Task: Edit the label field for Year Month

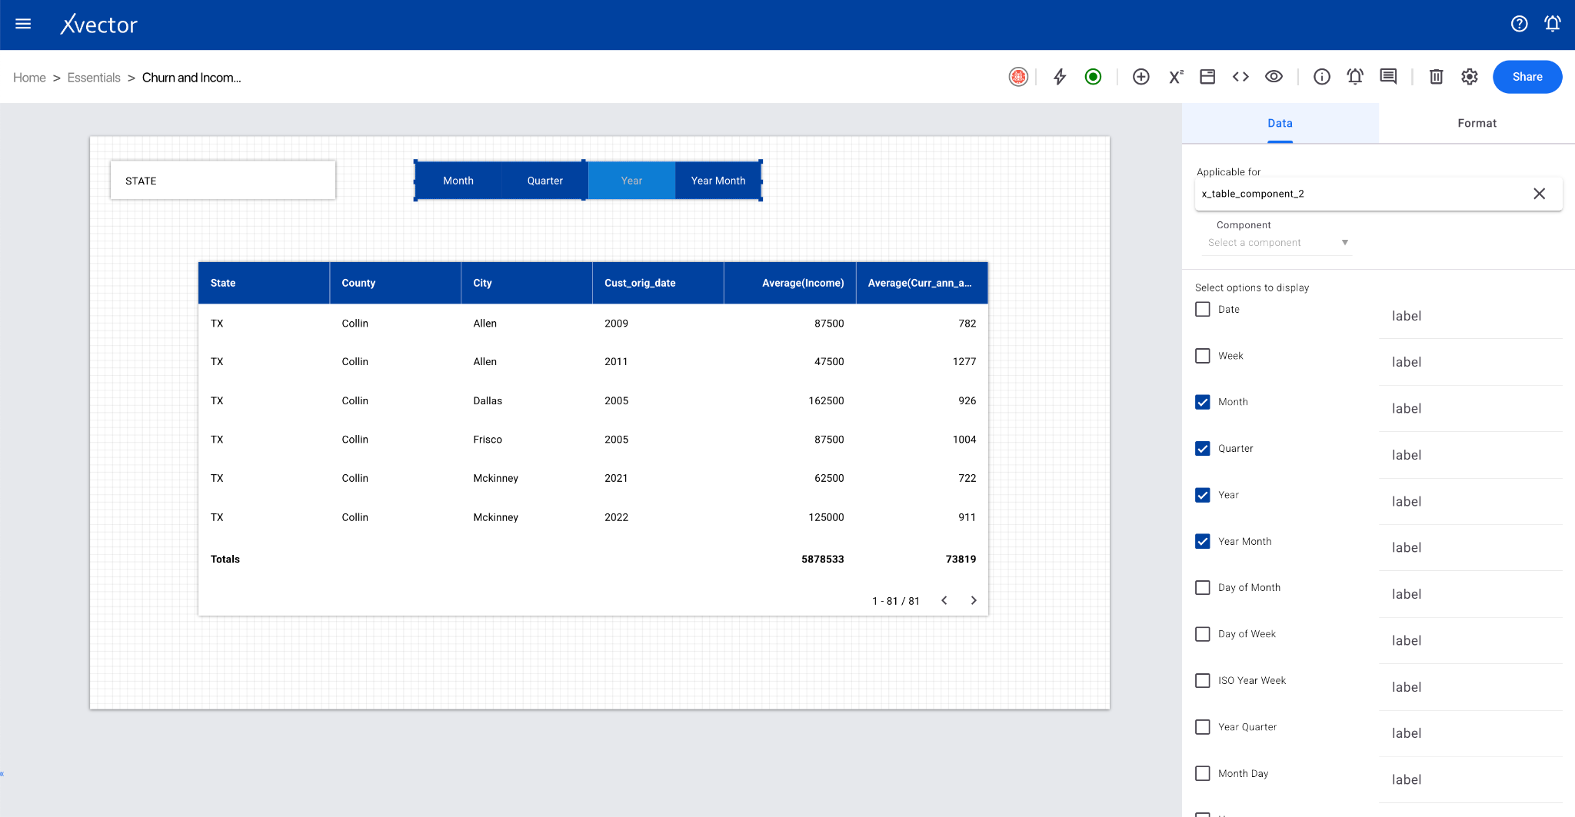Action: 1470,548
